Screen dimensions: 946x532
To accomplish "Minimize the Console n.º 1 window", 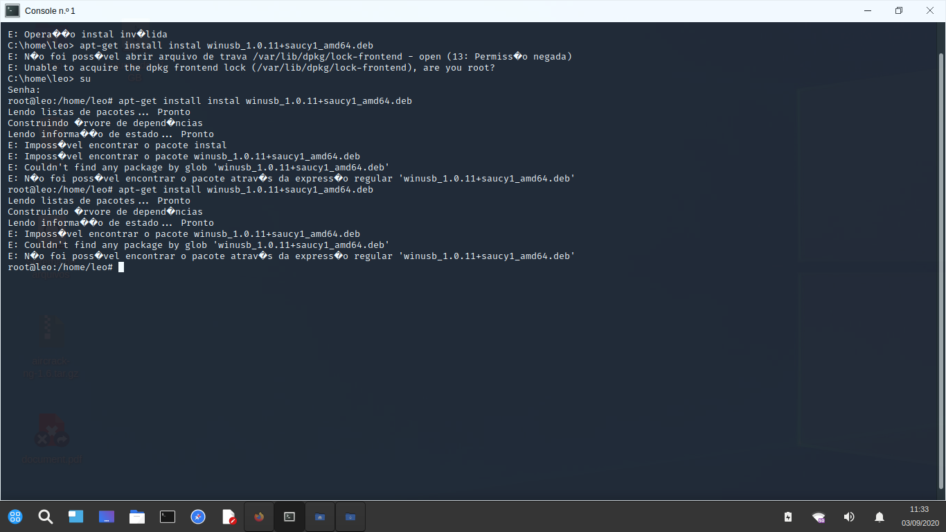I will coord(867,10).
